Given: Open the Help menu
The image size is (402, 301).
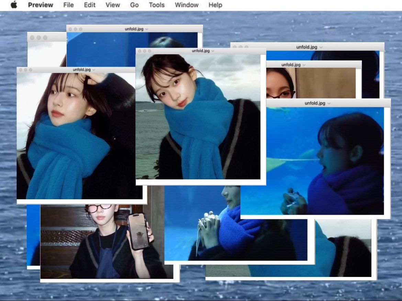Looking at the screenshot, I should tap(215, 5).
